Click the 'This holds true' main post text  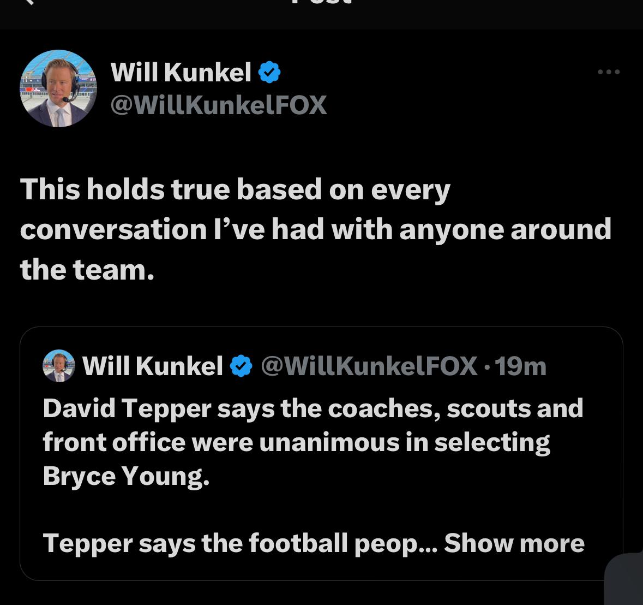click(235, 190)
